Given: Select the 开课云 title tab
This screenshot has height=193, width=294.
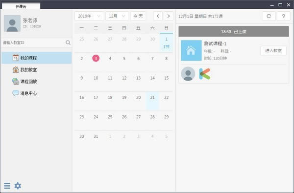Looking at the screenshot, I should (x=21, y=6).
